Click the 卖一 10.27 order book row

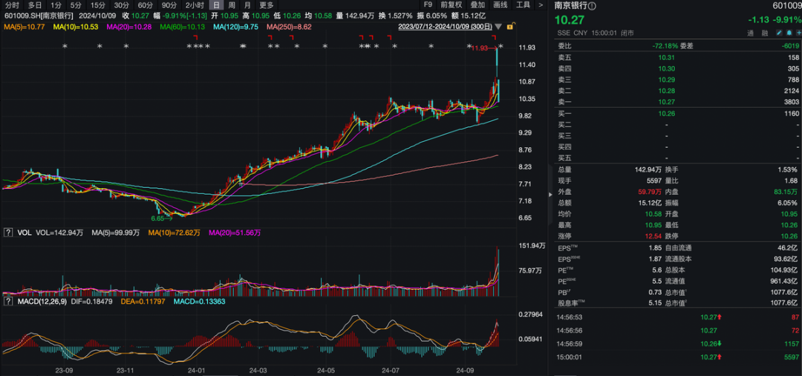click(678, 102)
